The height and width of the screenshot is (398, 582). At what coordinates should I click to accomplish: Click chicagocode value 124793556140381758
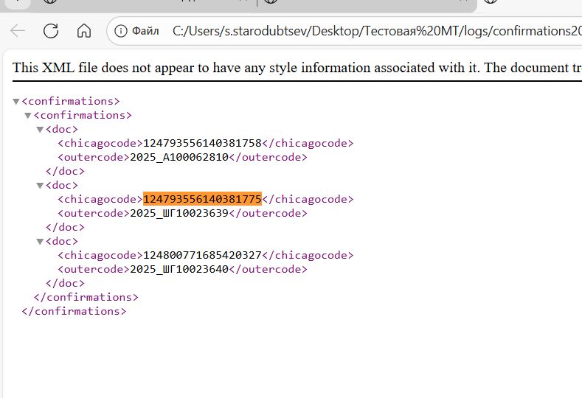pyautogui.click(x=202, y=143)
